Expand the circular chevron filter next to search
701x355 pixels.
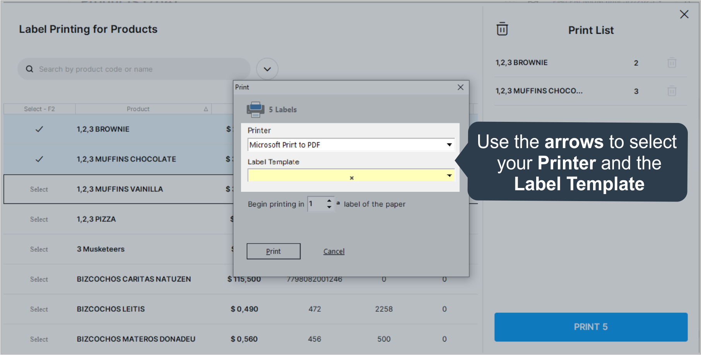click(267, 69)
